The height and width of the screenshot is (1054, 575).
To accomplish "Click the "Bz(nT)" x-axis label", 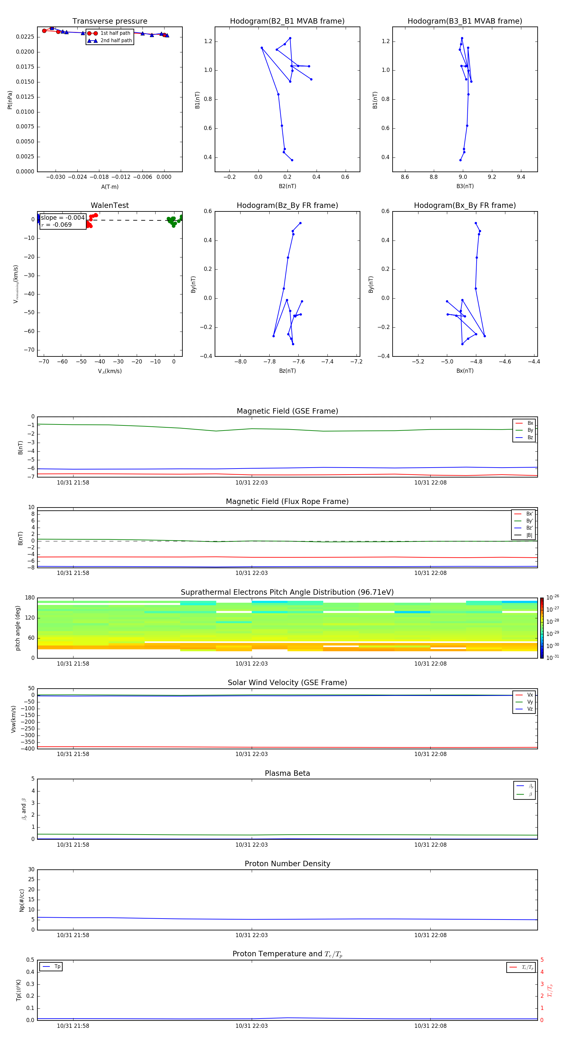I will [x=287, y=371].
